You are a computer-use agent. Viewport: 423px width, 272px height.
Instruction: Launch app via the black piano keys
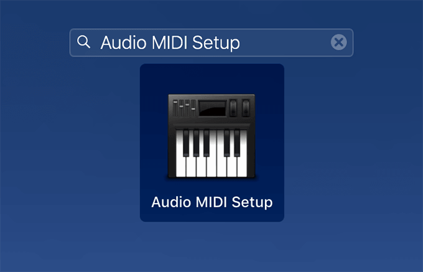(x=211, y=143)
